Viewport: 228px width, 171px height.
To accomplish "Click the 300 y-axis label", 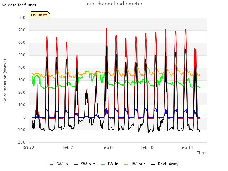I will tap(22, 80).
